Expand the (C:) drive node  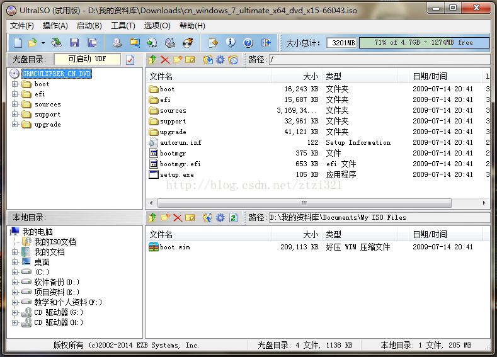point(14,272)
